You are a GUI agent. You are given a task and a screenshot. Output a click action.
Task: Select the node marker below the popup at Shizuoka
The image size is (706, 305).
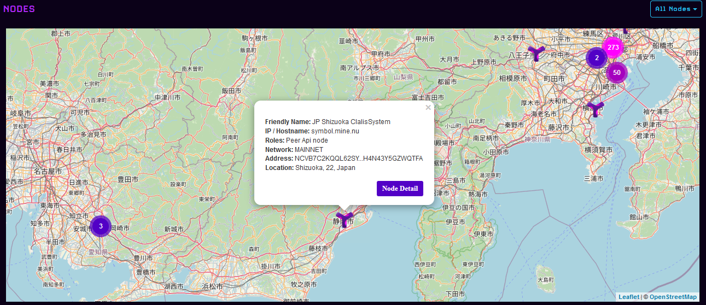(344, 220)
